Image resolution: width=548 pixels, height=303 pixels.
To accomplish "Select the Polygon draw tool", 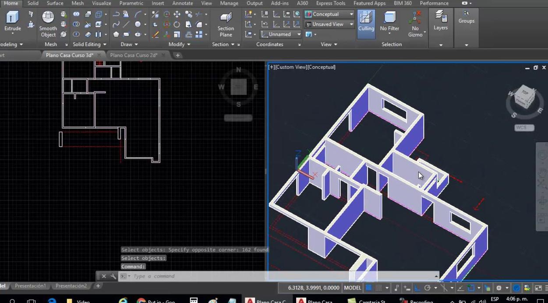I will point(116,34).
